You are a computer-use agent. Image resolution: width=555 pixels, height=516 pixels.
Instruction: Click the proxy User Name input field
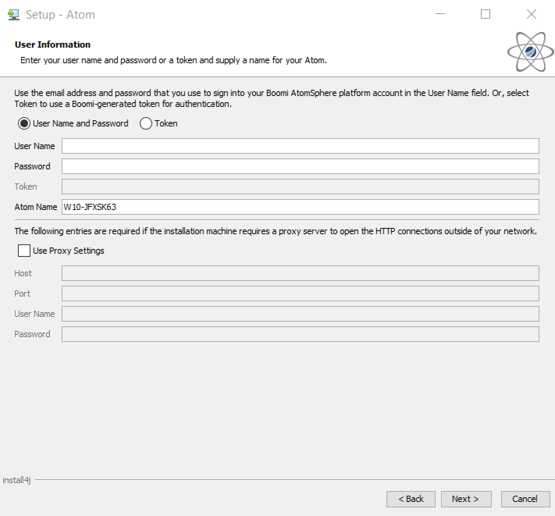pyautogui.click(x=301, y=314)
